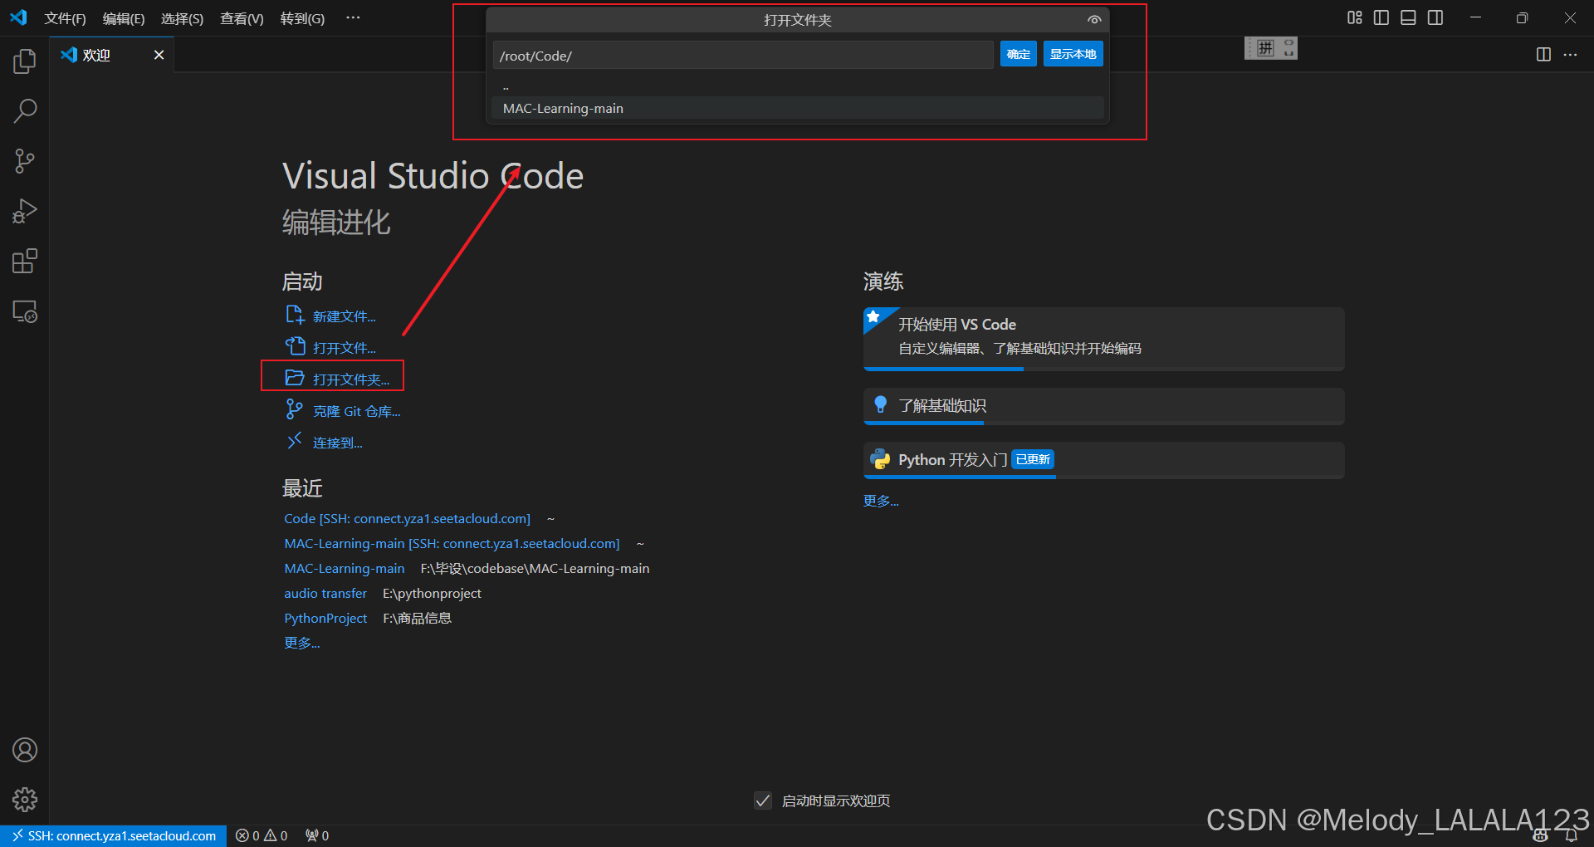Open recent MAC-Learning-main SSH workspace link
The height and width of the screenshot is (847, 1594).
coord(452,543)
